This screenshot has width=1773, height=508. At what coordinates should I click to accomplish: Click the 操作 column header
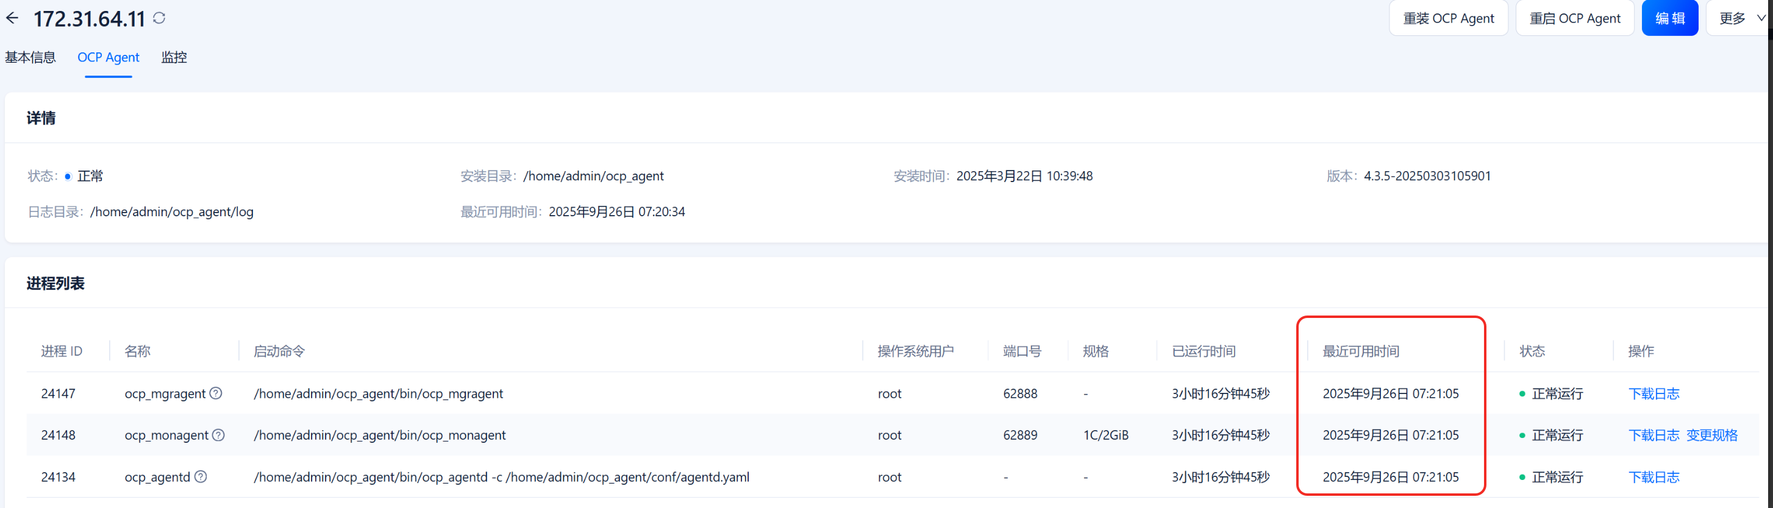pyautogui.click(x=1641, y=351)
